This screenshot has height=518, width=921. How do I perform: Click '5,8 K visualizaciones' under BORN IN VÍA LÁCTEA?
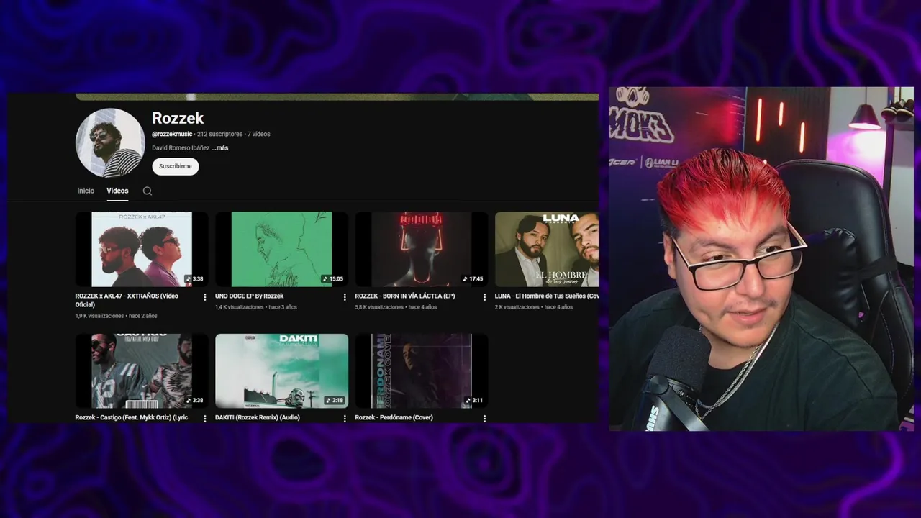379,307
